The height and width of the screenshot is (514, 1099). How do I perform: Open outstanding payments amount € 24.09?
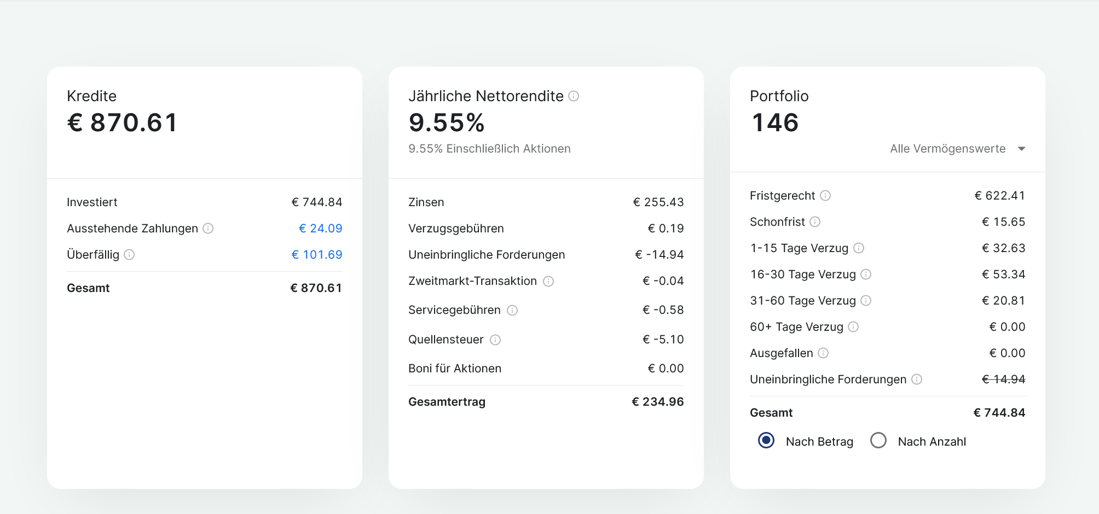[x=321, y=229]
